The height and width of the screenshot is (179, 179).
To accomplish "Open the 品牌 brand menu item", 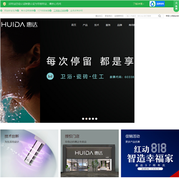I will coord(120,25).
